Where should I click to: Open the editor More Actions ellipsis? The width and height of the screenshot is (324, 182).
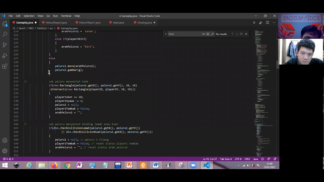pos(274,22)
